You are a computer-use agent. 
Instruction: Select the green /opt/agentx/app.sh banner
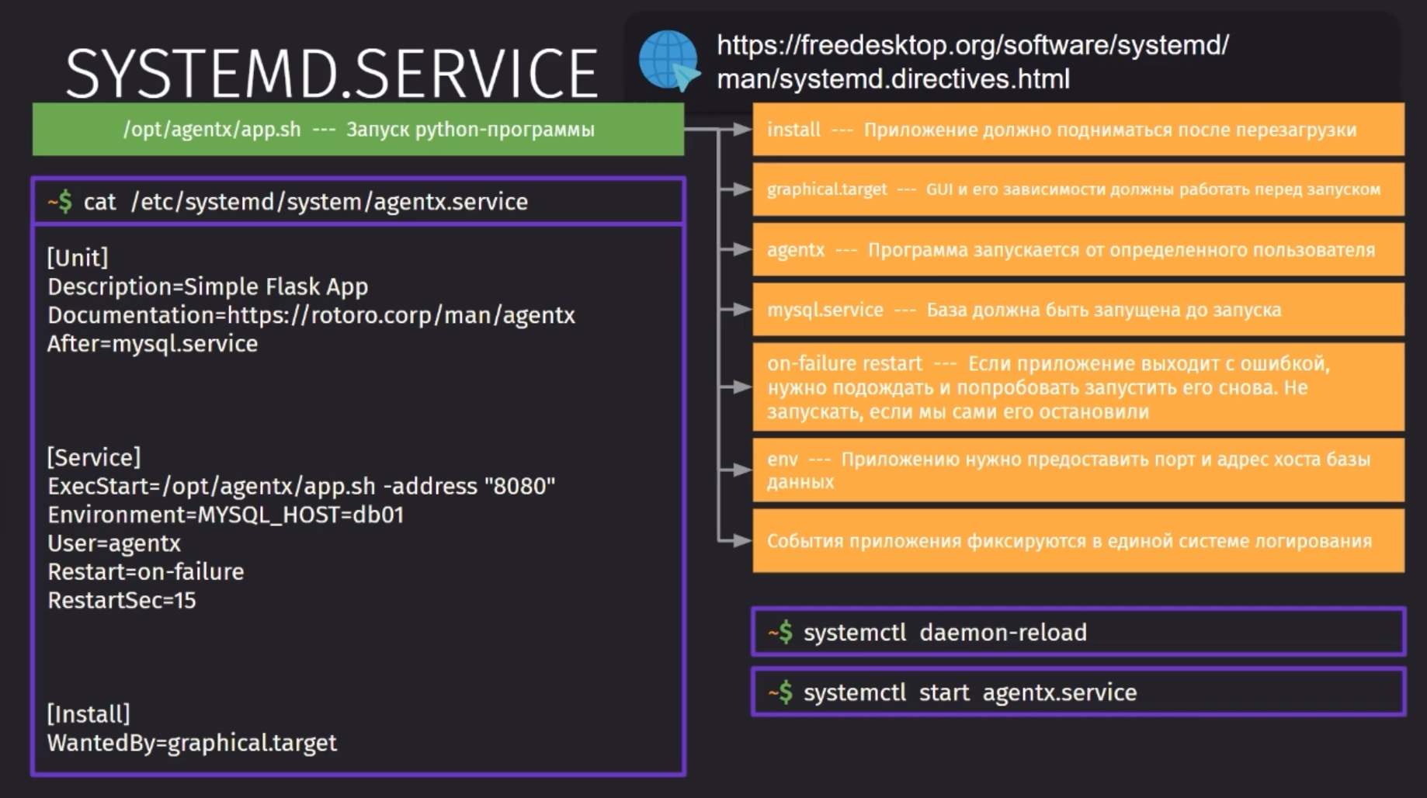pos(358,130)
